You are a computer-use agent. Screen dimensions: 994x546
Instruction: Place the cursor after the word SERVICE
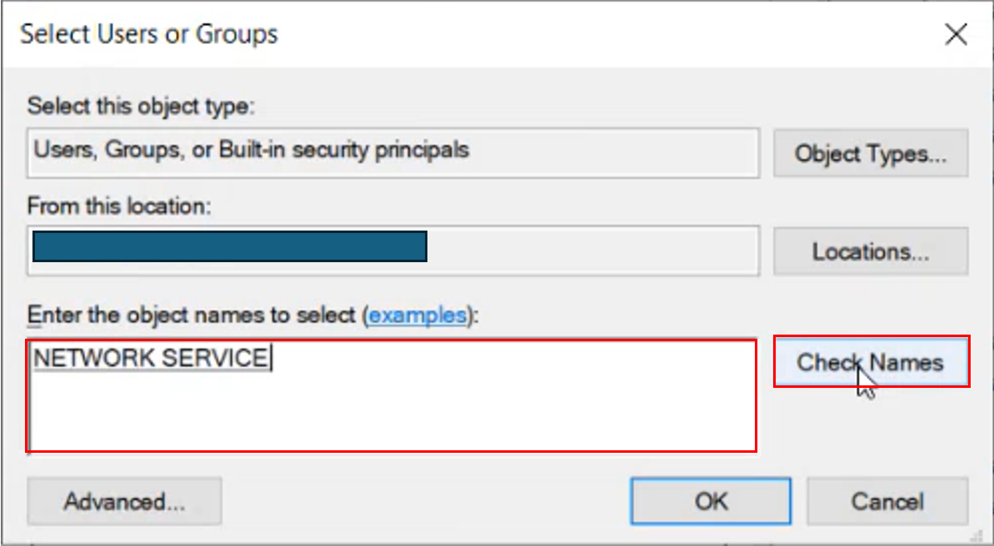point(269,359)
